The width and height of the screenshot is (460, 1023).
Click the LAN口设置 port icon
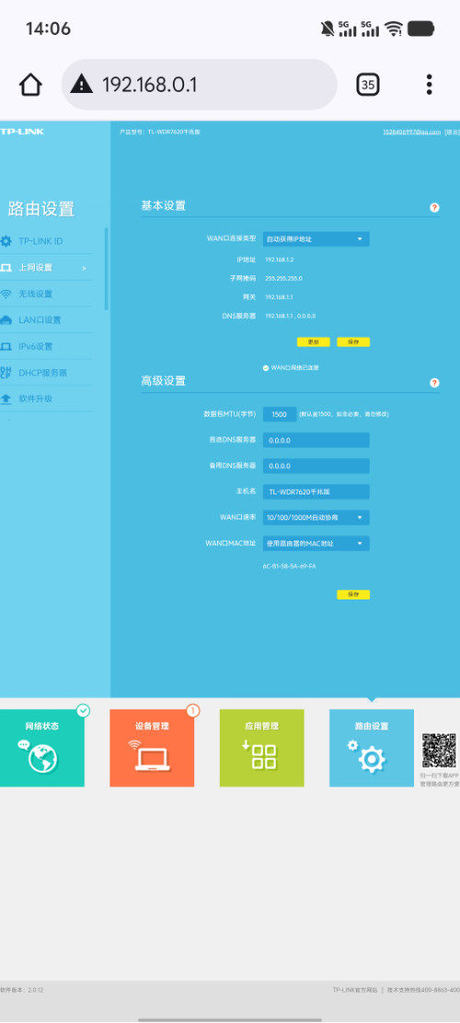pos(6,320)
